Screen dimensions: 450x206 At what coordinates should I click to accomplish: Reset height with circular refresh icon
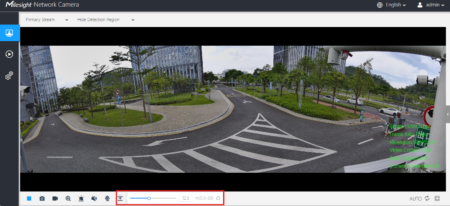pyautogui.click(x=219, y=198)
